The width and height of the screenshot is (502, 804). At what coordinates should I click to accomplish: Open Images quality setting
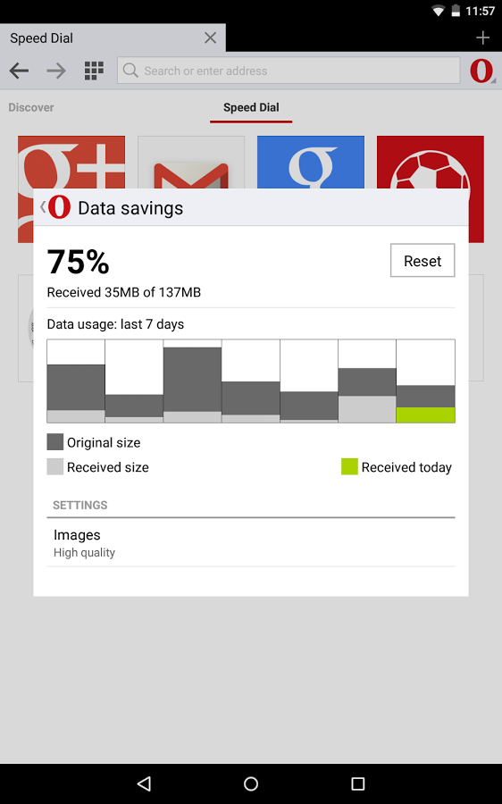point(251,543)
